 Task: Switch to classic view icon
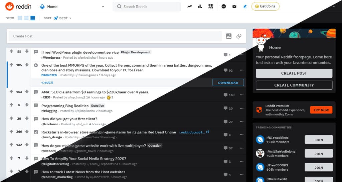[x=26, y=18]
